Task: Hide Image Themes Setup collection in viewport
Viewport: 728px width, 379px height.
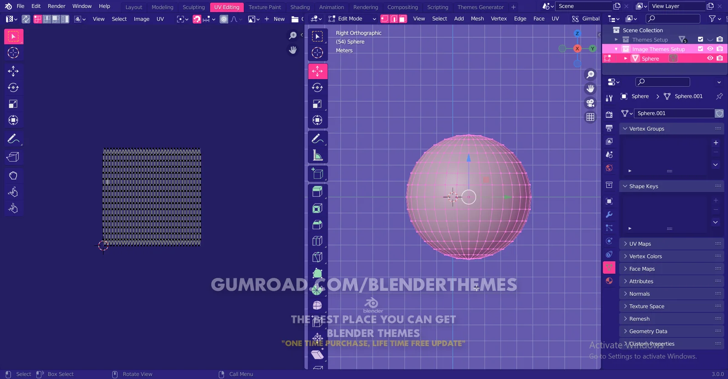Action: 710,49
